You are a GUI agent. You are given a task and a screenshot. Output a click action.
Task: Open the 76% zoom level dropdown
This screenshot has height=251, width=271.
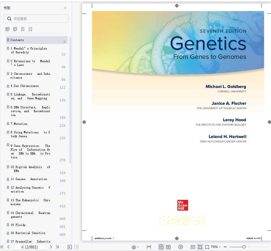pyautogui.click(x=220, y=247)
